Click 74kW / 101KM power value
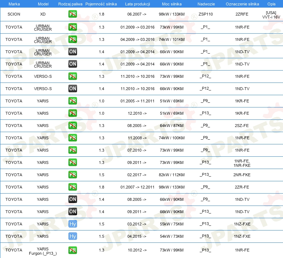The height and width of the screenshot is (258, 283). pos(172,39)
